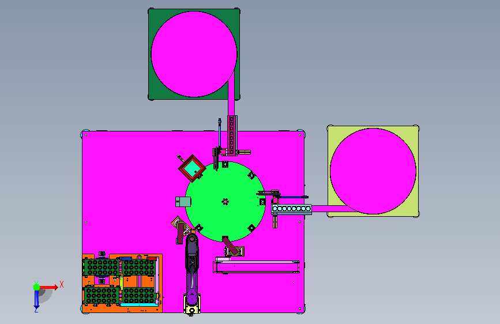Select the maroon tilted bar below the dial
Screen dimensions: 500x324
click(x=231, y=246)
